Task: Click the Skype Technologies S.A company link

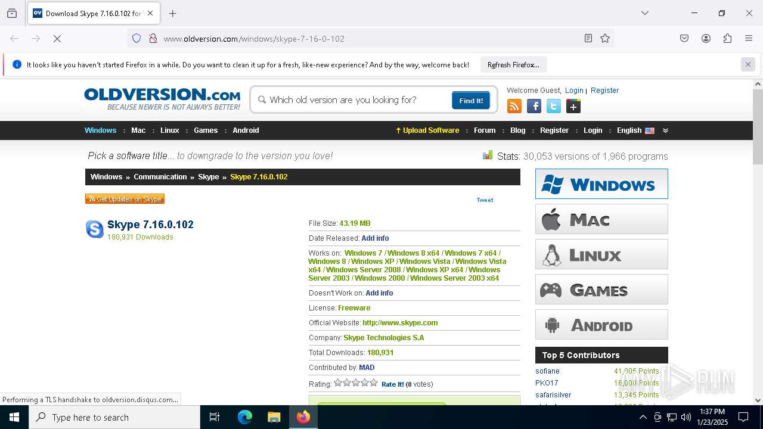Action: point(384,338)
